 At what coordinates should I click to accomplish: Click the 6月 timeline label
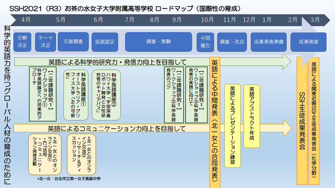[x=98, y=20]
